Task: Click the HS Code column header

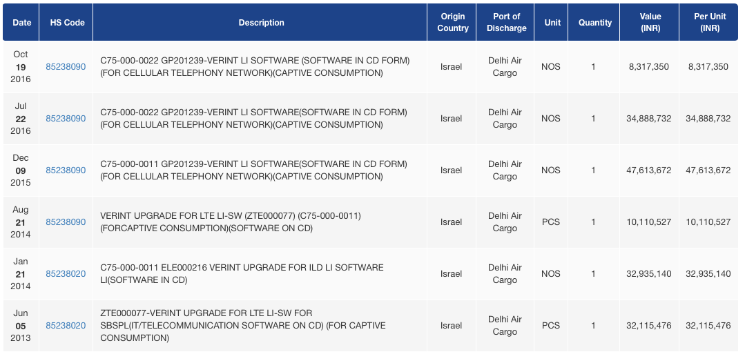Action: coord(68,23)
